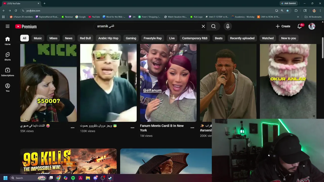
Task: Open the singer with microphone Shorts thumbnail
Action: [x=228, y=81]
